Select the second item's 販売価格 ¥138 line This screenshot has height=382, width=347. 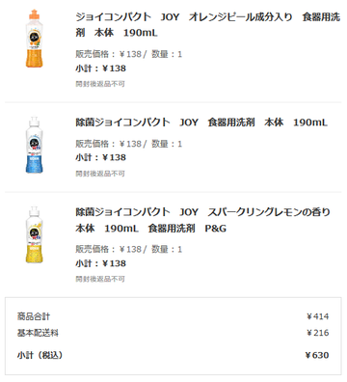129,144
